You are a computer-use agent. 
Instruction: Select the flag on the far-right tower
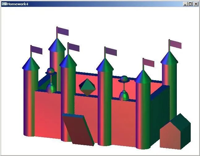(176, 44)
